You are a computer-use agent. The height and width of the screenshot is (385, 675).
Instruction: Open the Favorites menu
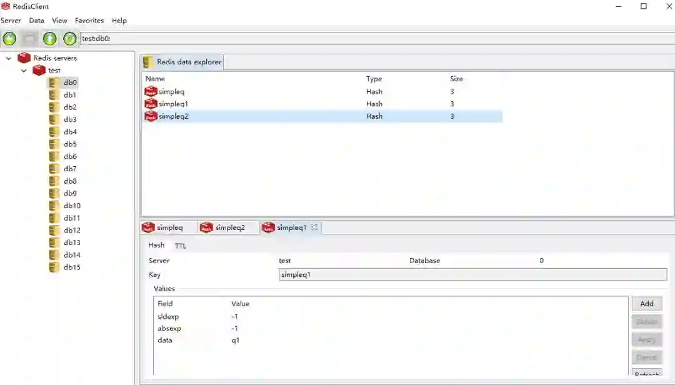89,20
